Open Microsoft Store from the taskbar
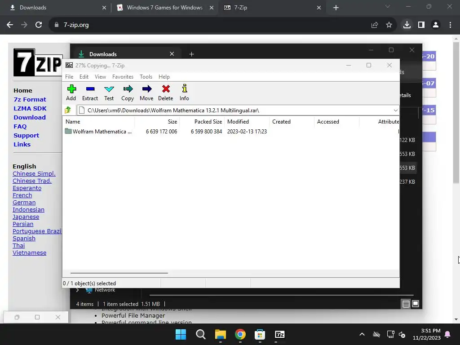 (x=260, y=334)
